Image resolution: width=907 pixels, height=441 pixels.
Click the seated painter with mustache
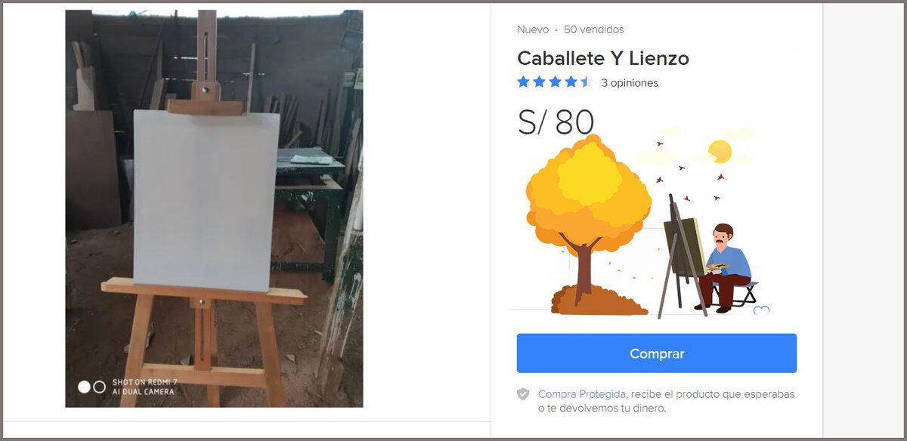724,267
